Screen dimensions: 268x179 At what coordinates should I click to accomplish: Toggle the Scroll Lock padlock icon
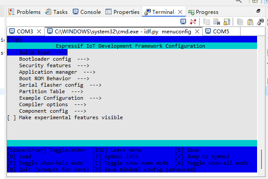pyautogui.click(x=227, y=22)
